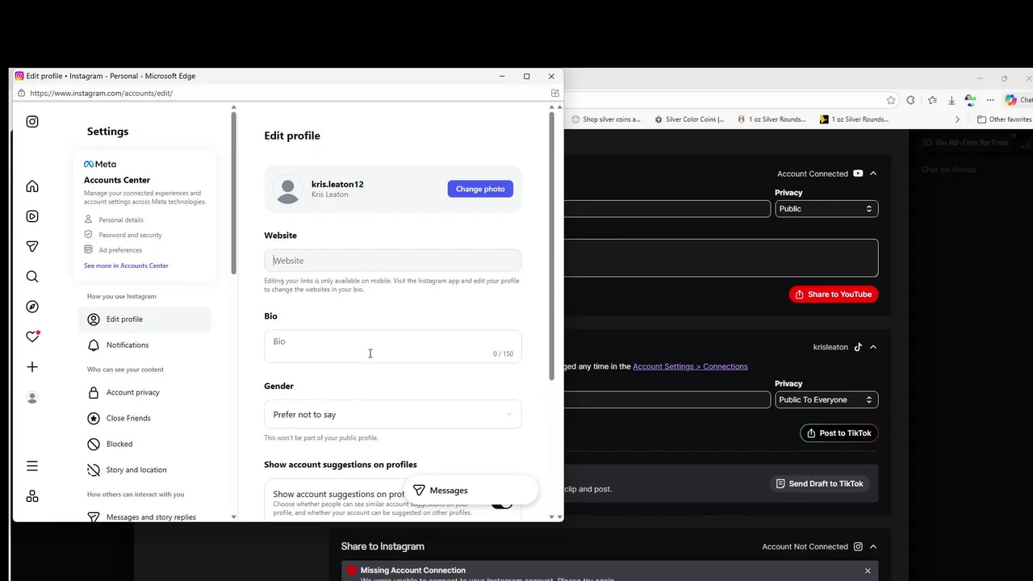
Task: Click the YouTube icon beside Account Connected
Action: tap(858, 173)
